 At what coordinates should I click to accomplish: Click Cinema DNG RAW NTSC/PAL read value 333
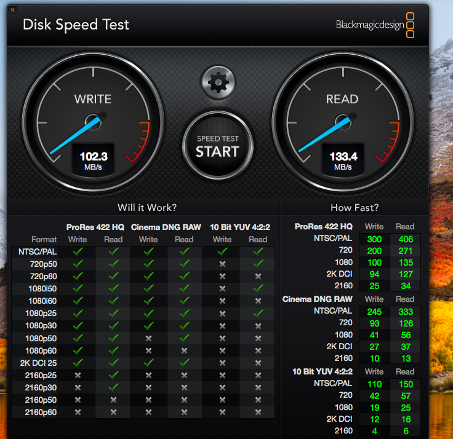tap(406, 312)
